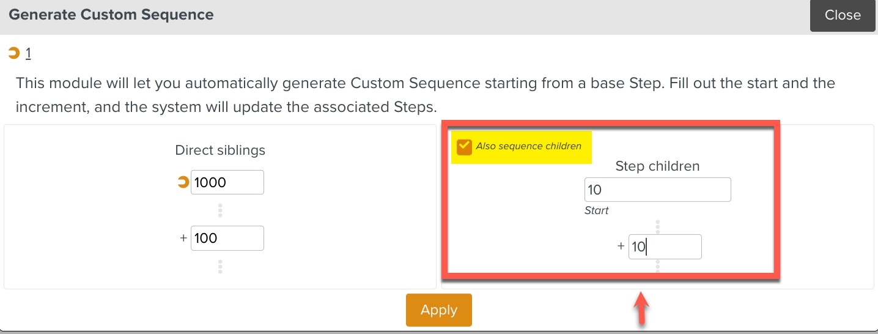Click the "Also sequence children" label text

pos(528,146)
